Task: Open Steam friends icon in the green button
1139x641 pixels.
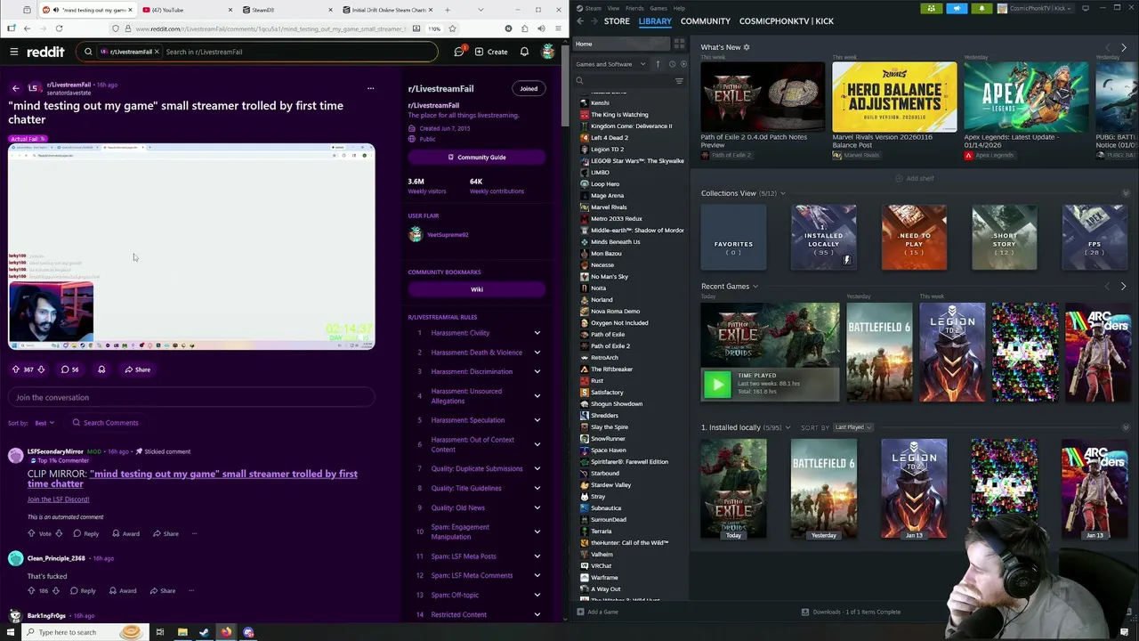Action: [932, 8]
